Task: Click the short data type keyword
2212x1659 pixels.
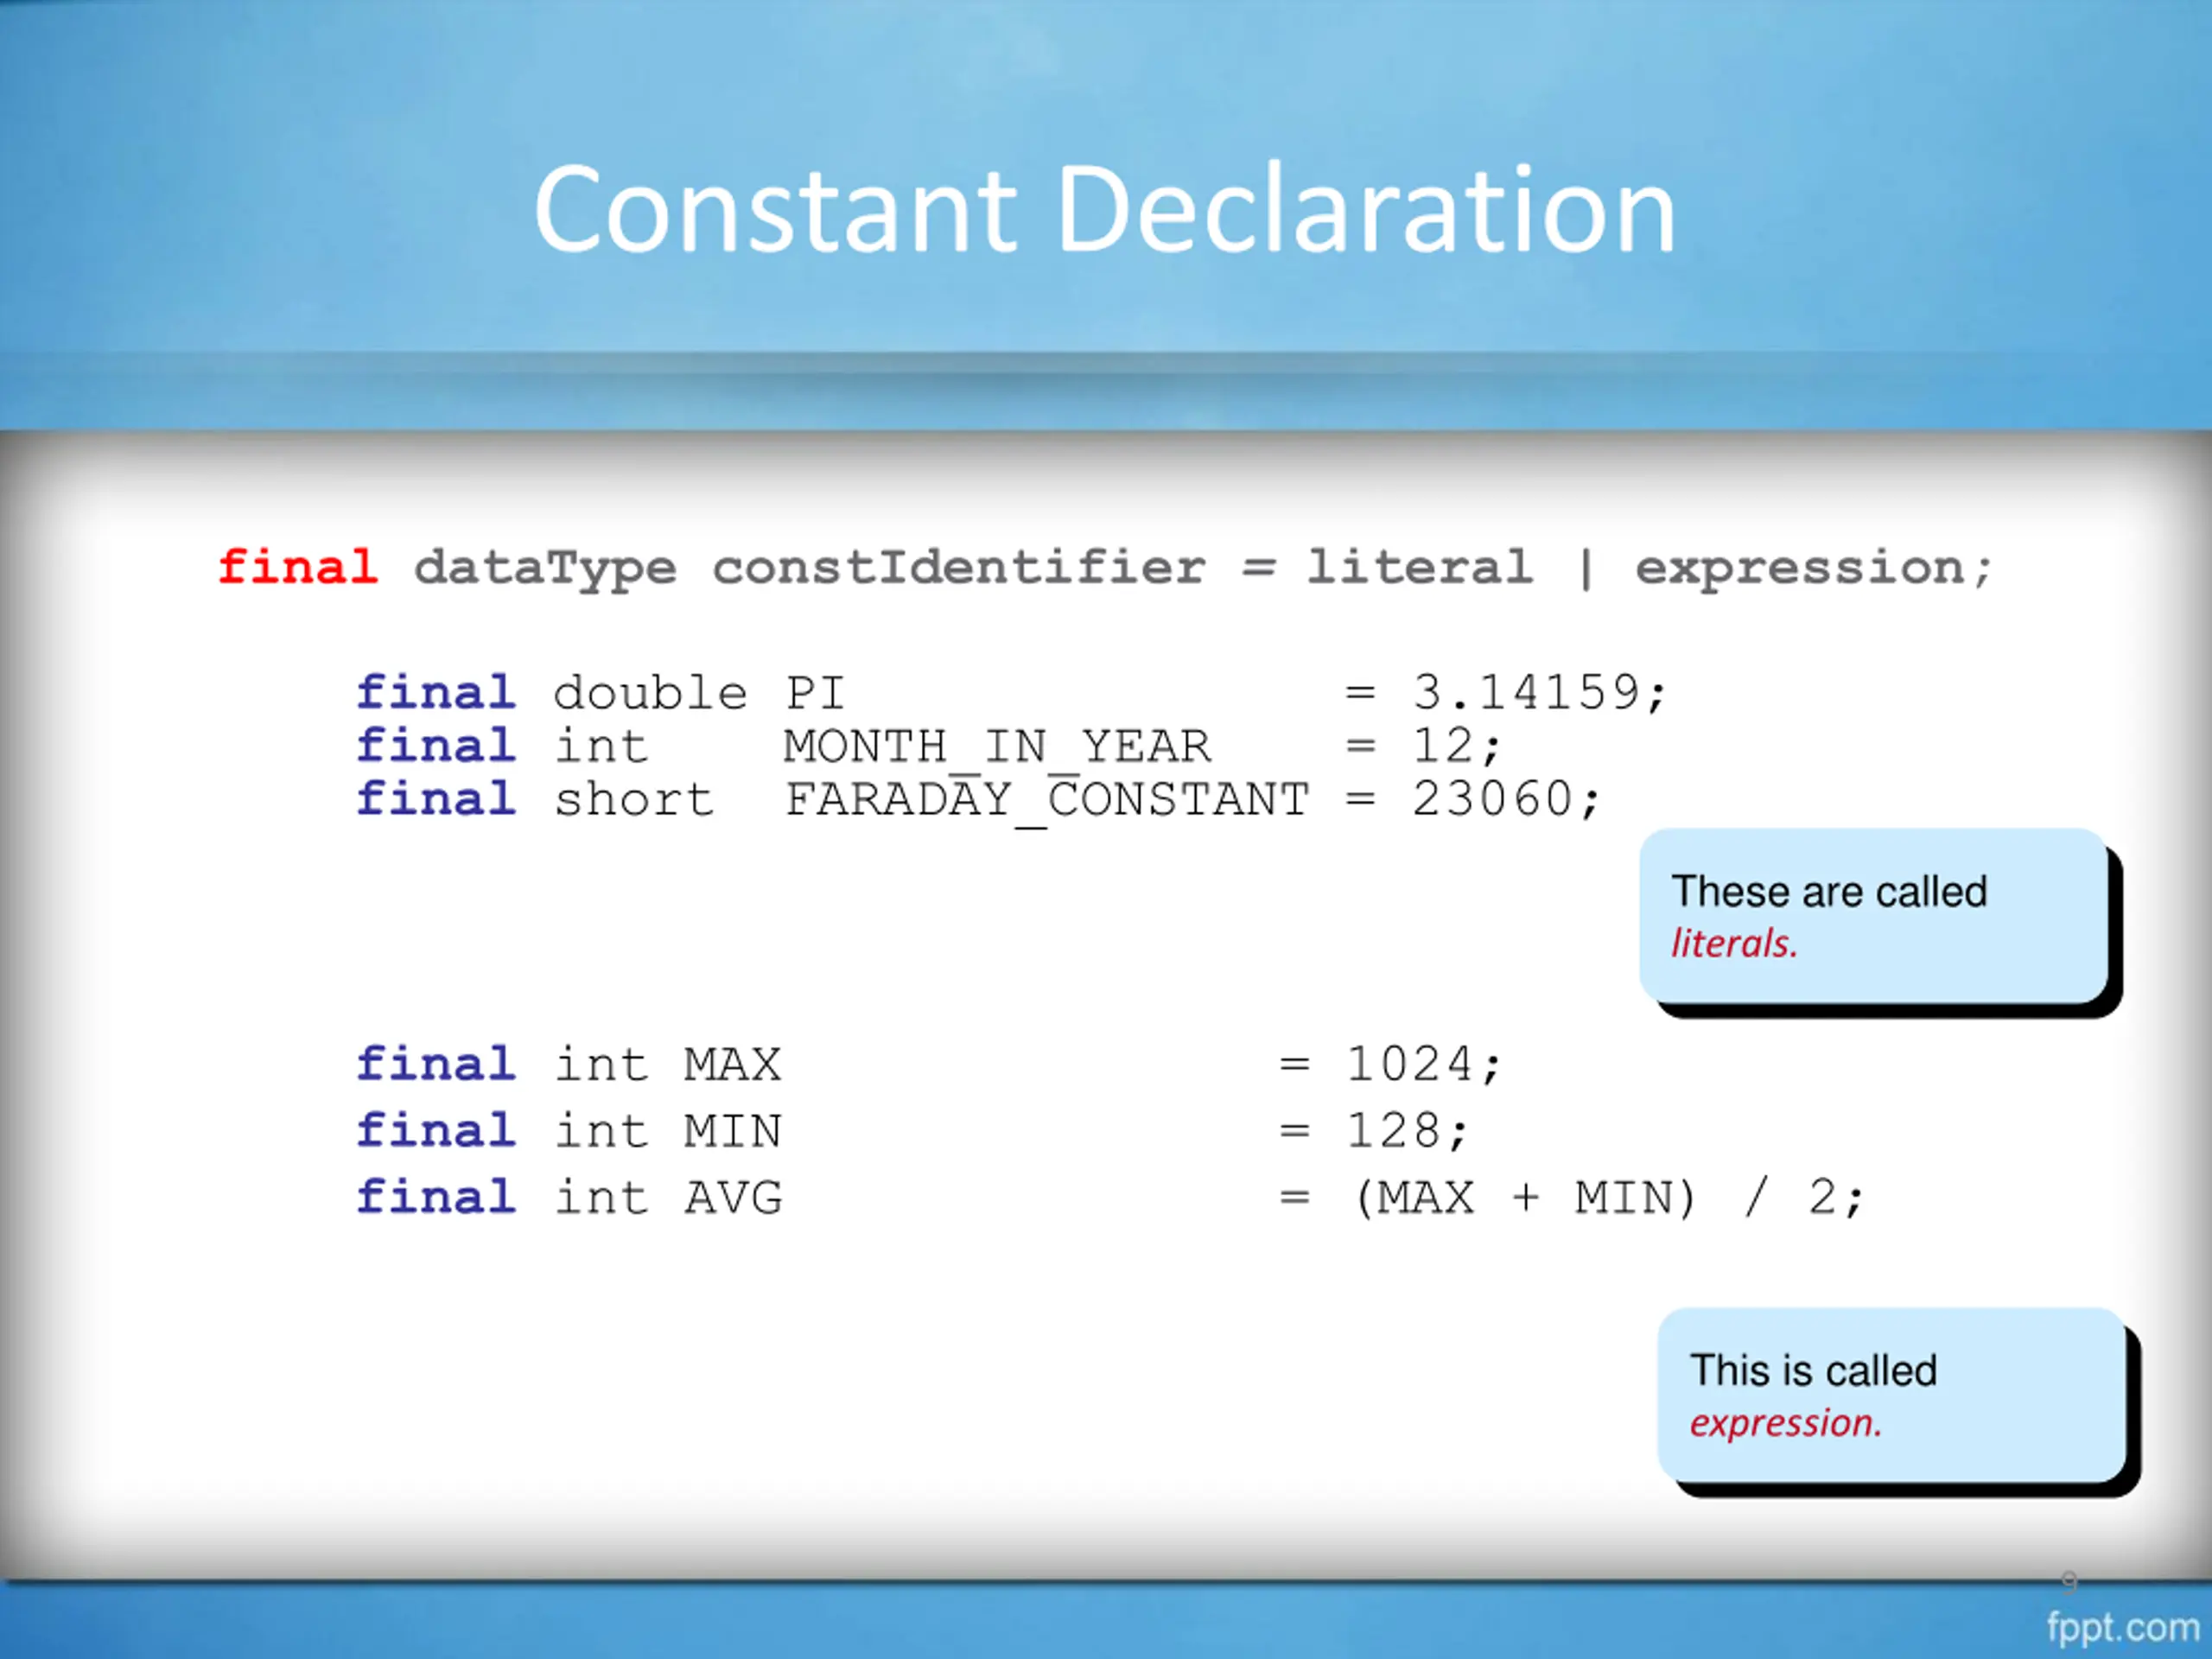Action: 634,799
